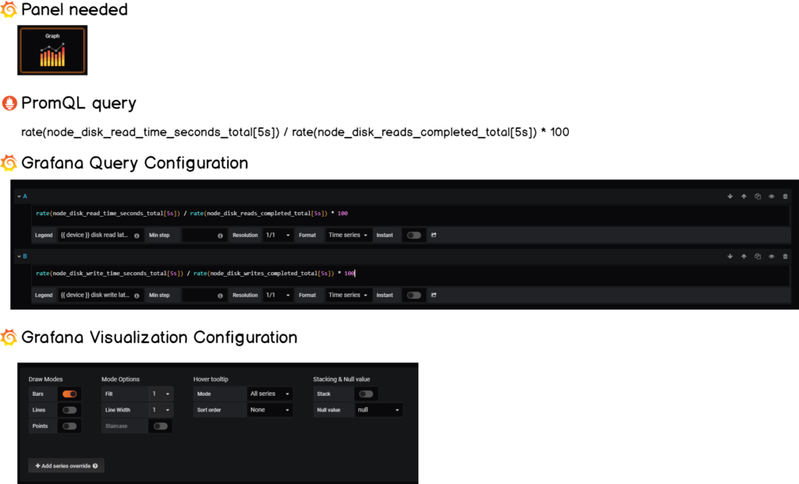The width and height of the screenshot is (799, 484).
Task: Collapse query B with its chevron
Action: point(19,256)
